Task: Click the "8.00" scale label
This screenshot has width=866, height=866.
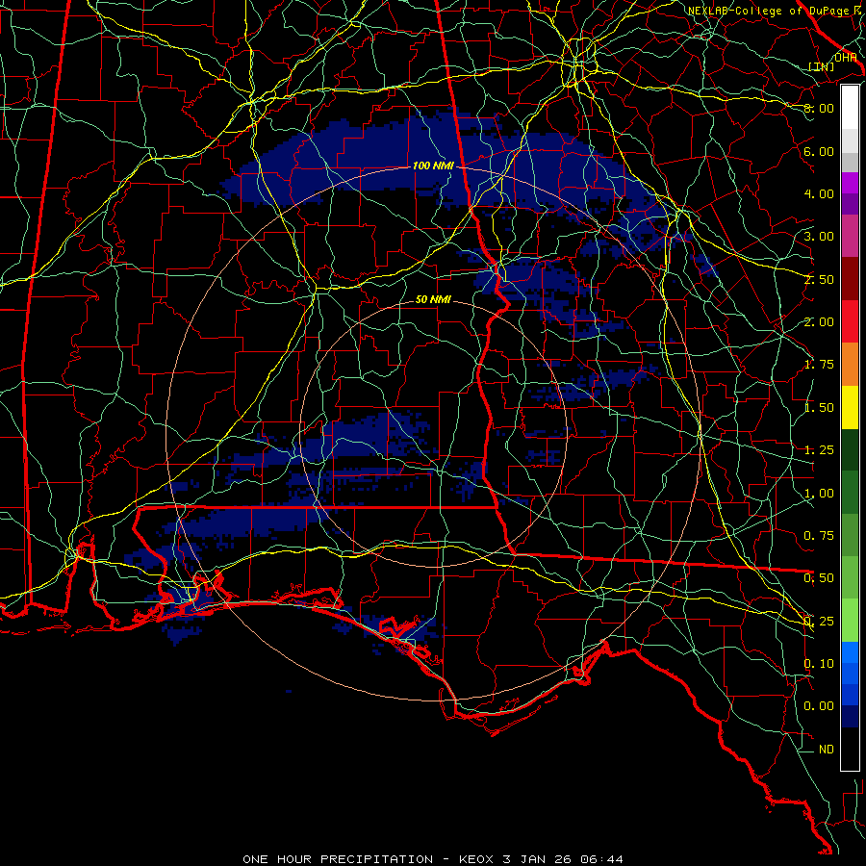Action: click(819, 108)
